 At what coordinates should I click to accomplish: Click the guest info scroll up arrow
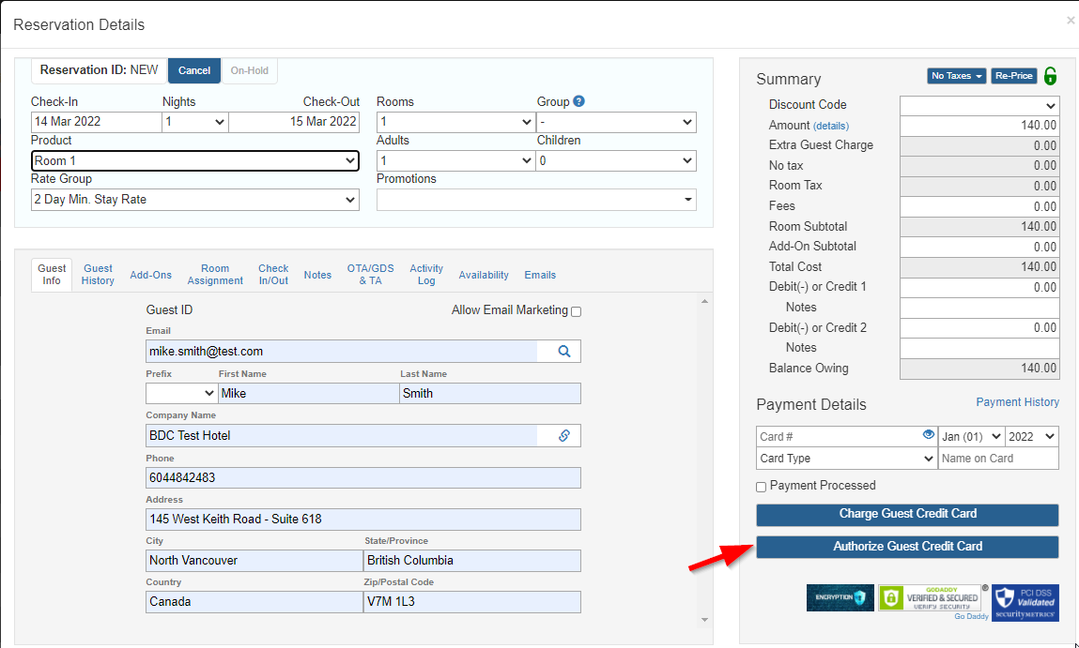[x=704, y=302]
